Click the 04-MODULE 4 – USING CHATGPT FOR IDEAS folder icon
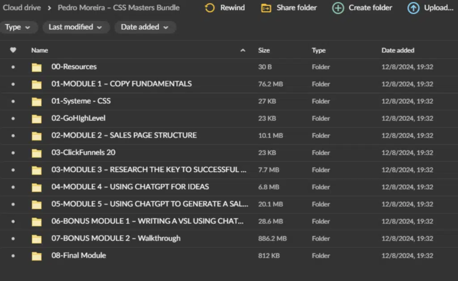 (37, 187)
